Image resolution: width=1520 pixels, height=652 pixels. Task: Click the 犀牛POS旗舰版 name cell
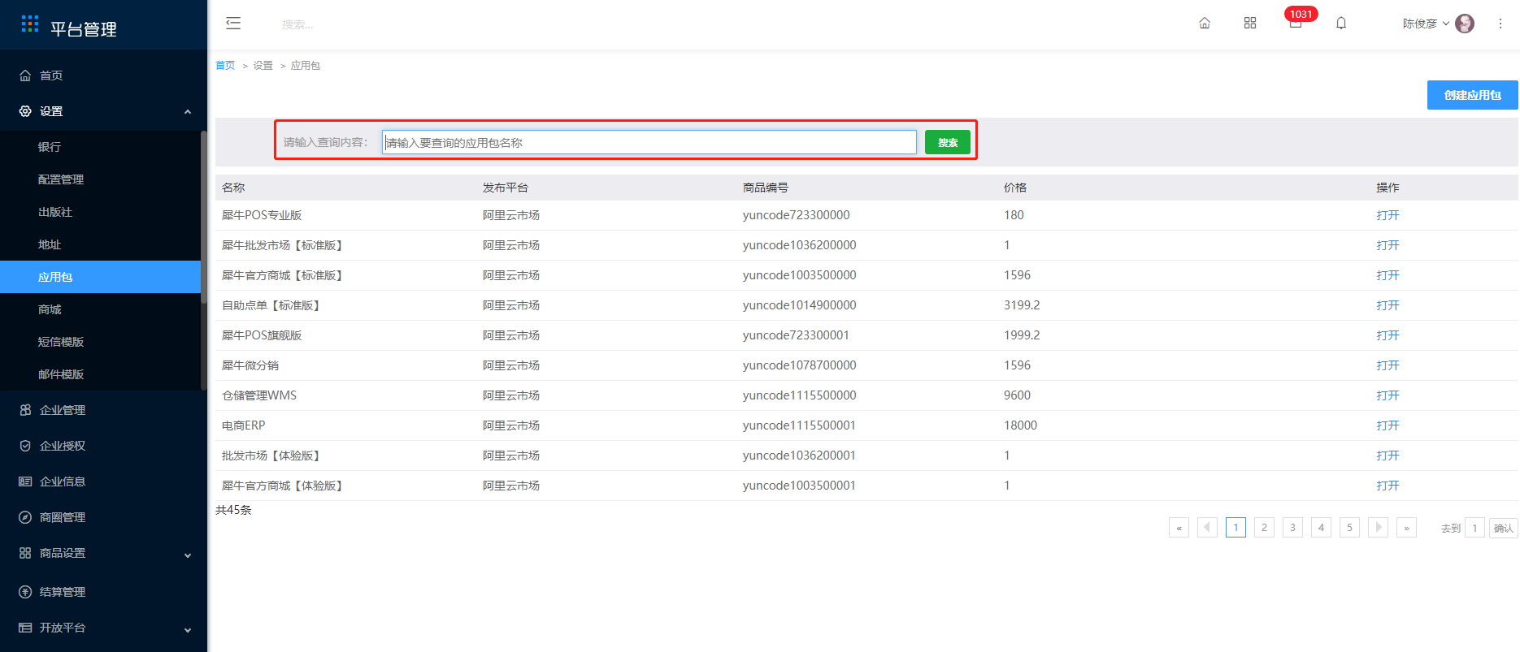[262, 335]
